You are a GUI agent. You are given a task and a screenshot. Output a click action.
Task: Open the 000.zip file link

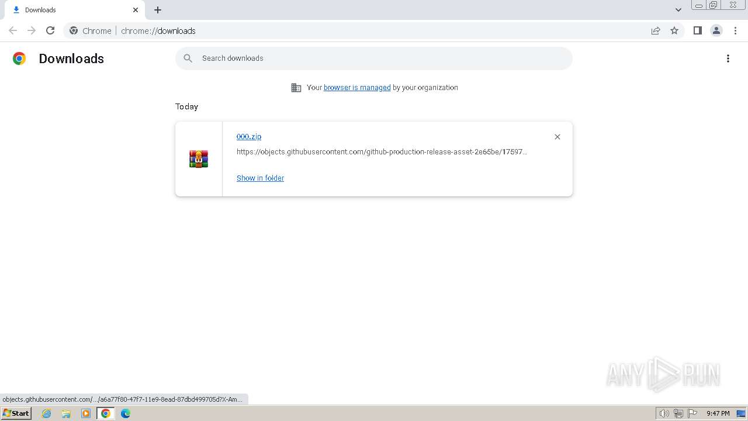249,136
